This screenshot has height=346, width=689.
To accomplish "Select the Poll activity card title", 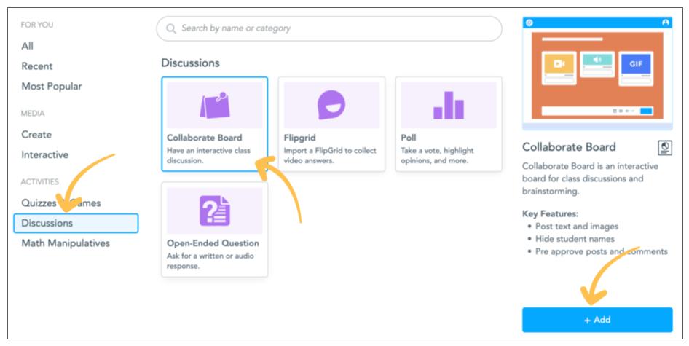I will coord(409,138).
